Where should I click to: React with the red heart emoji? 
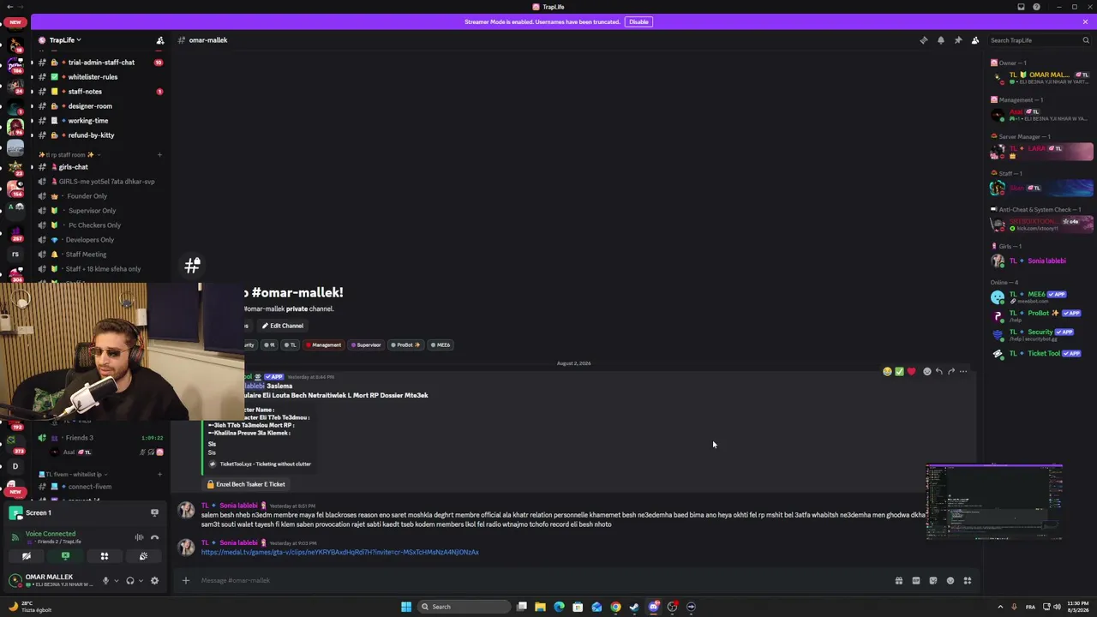911,371
